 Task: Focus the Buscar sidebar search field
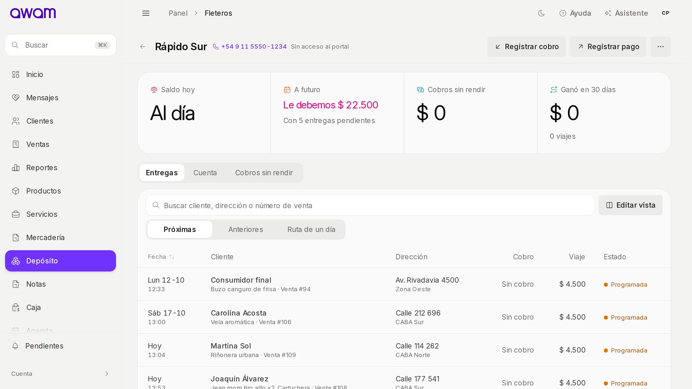coord(61,45)
